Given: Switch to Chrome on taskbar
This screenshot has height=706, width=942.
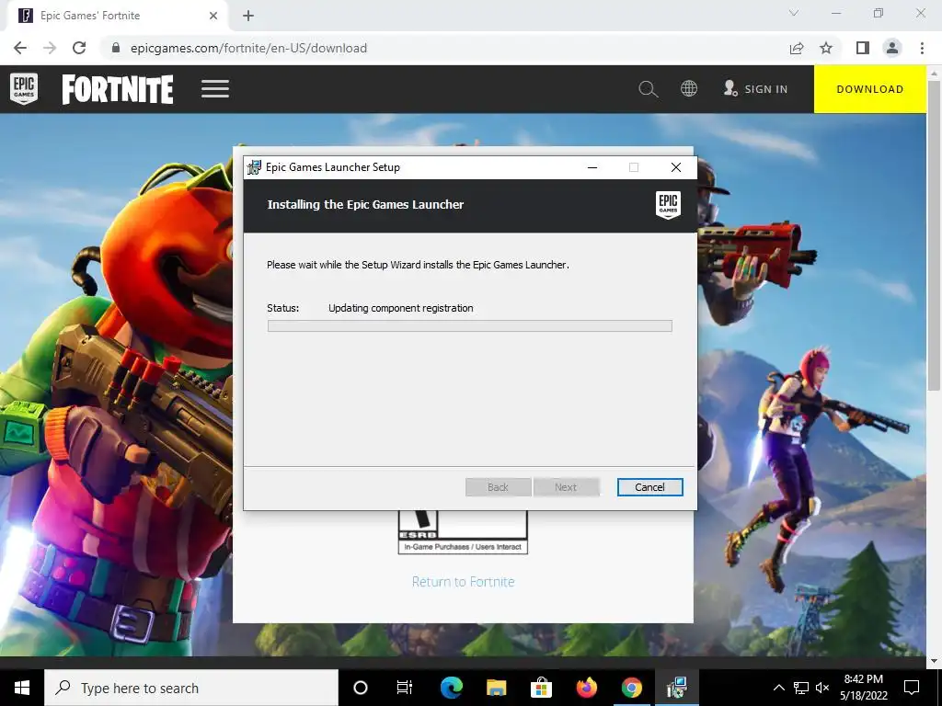Looking at the screenshot, I should 631,688.
